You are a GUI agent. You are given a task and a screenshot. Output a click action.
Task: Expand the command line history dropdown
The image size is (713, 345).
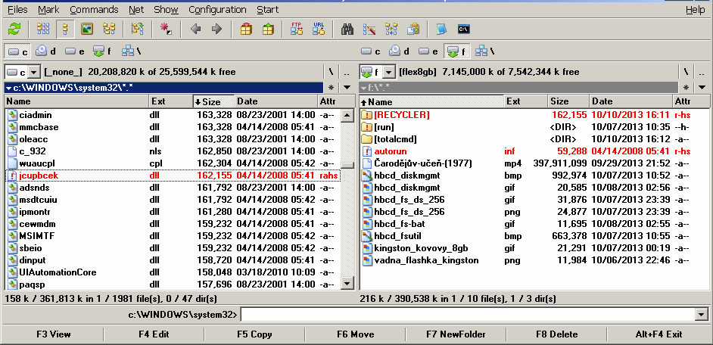coord(700,315)
